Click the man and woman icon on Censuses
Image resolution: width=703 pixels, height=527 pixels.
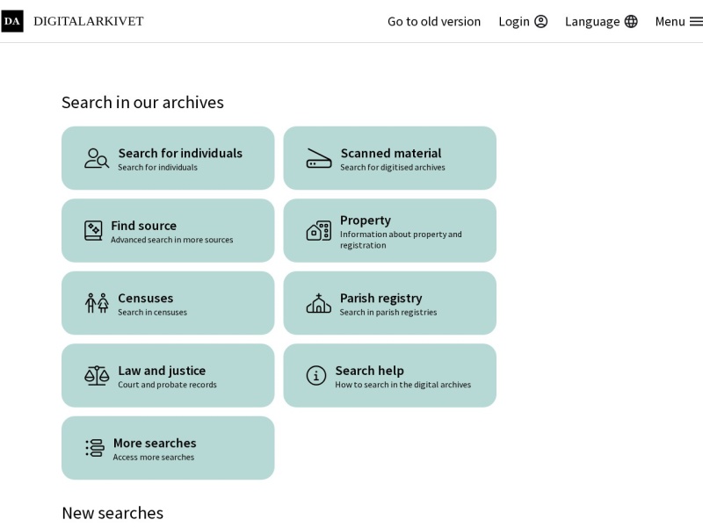(97, 303)
